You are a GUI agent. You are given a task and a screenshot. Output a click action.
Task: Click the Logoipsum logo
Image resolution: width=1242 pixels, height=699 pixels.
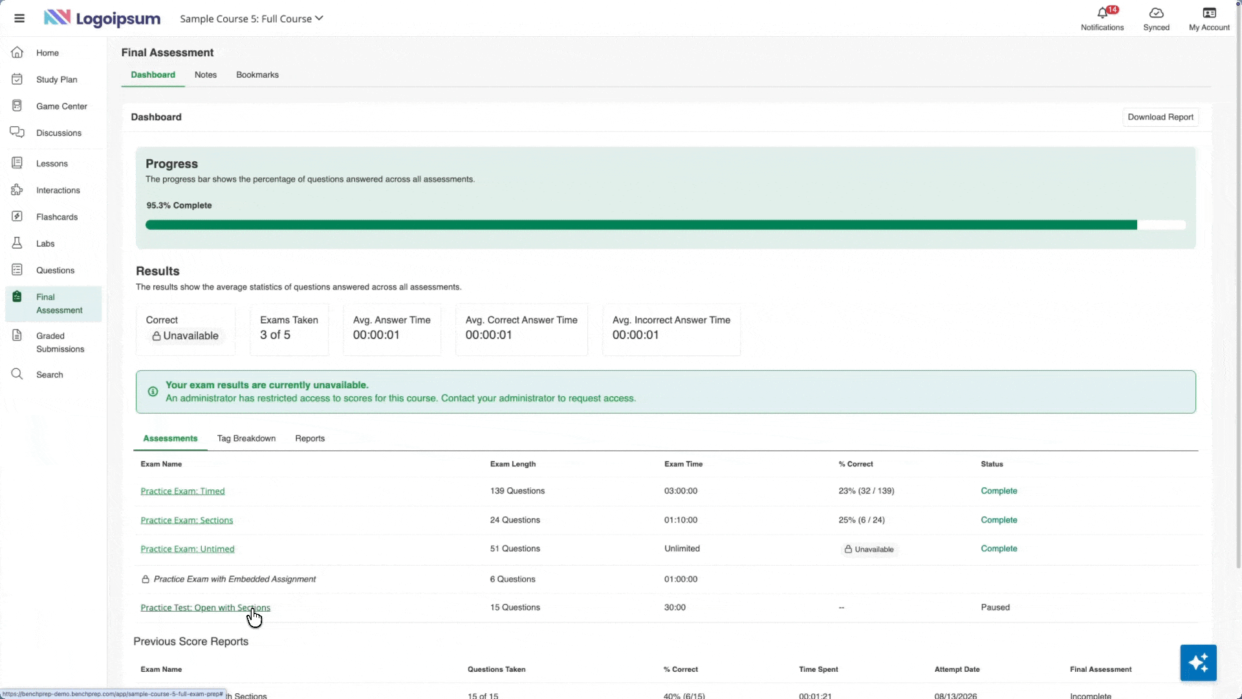(102, 18)
